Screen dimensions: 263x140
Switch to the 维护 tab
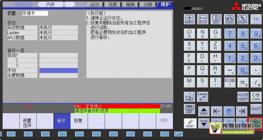pyautogui.click(x=165, y=4)
